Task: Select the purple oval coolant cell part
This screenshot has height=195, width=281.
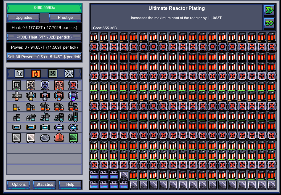Action: pos(59,128)
